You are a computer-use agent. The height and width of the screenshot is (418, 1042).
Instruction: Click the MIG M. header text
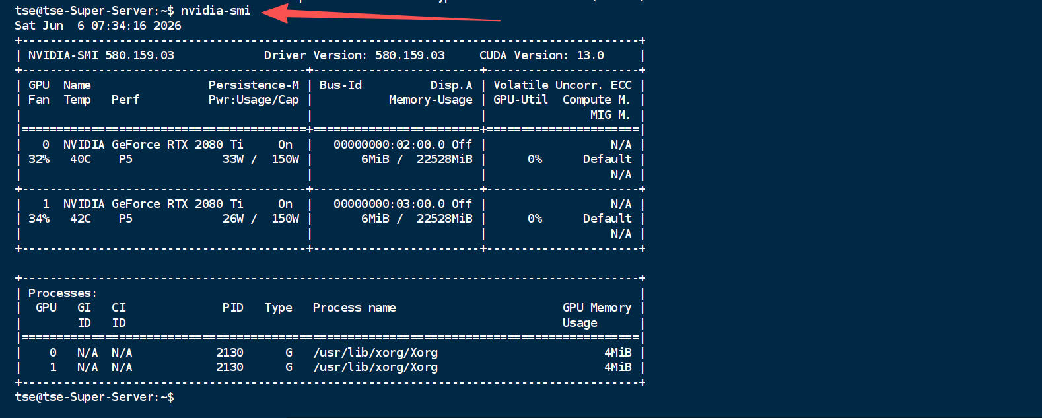pyautogui.click(x=610, y=115)
